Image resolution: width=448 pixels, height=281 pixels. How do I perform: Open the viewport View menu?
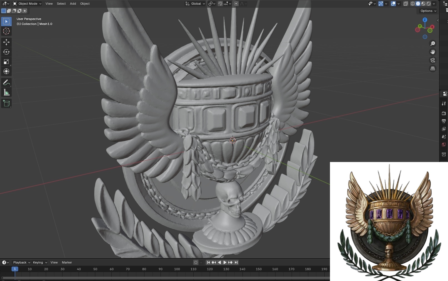49,4
